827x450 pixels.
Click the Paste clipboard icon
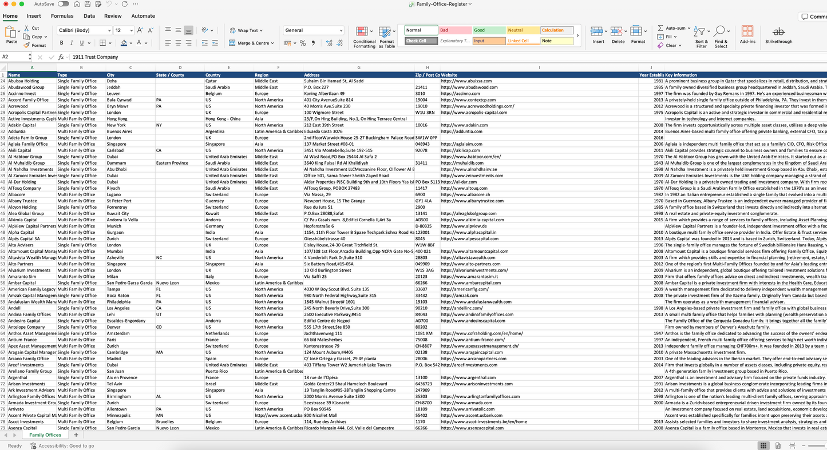tap(11, 34)
